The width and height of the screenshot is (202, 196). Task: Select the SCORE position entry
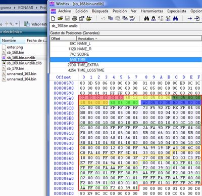[126, 54]
